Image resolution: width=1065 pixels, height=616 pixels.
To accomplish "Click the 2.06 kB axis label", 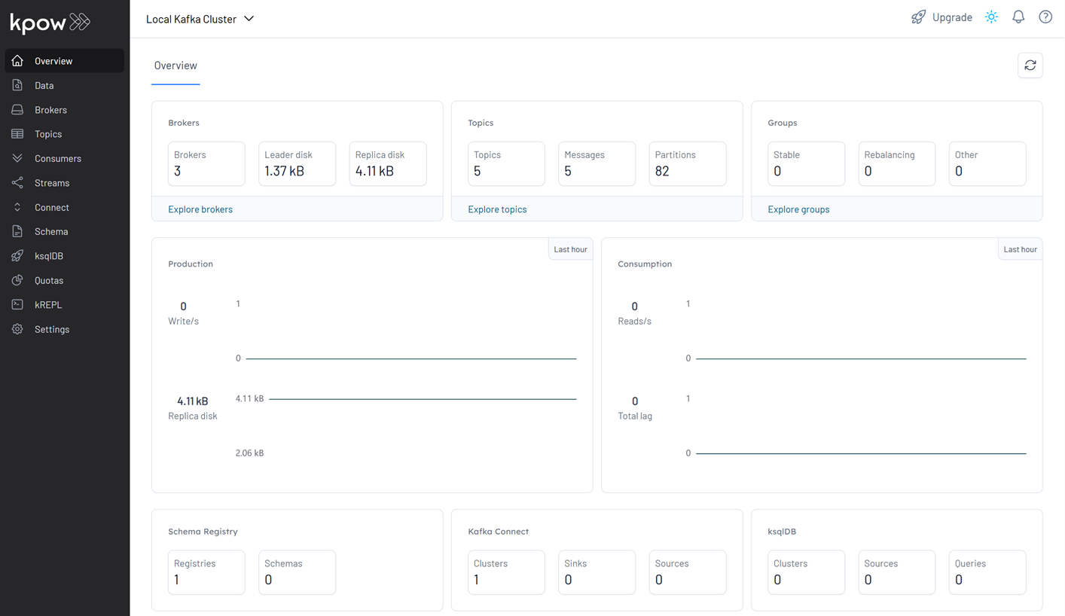I will 249,453.
